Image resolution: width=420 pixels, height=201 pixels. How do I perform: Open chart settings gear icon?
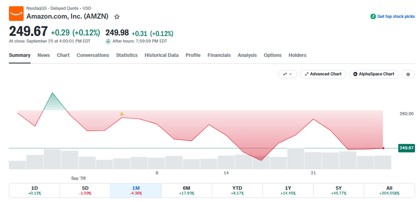[x=408, y=75]
